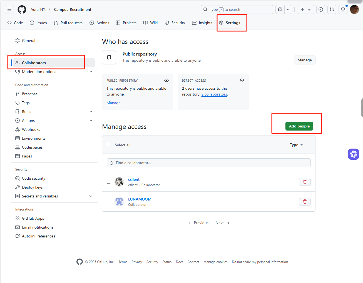The image size is (363, 283).
Task: Switch to the Code tab
Action: point(15,23)
